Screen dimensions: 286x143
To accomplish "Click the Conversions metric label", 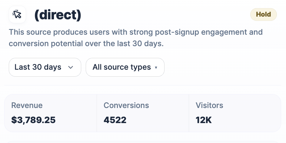I will click(126, 105).
